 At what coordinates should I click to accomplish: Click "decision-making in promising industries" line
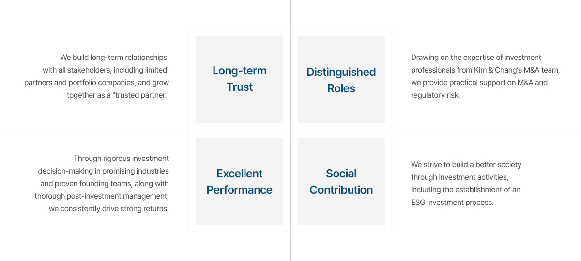(104, 171)
